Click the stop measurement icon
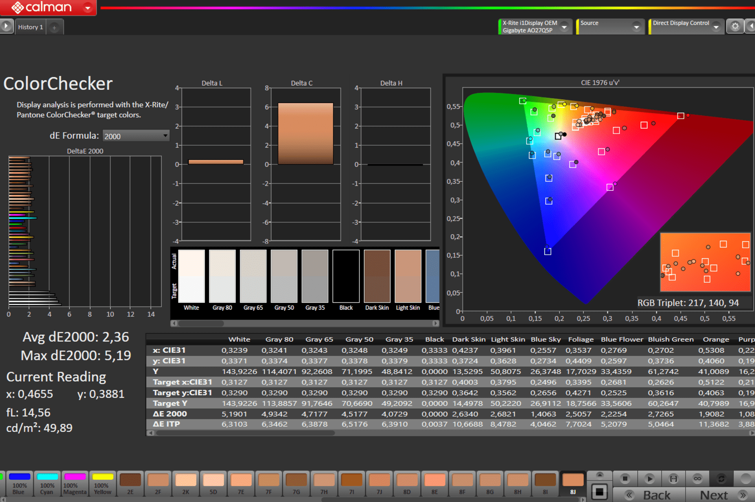Viewport: 755px width, 502px height. (x=625, y=478)
